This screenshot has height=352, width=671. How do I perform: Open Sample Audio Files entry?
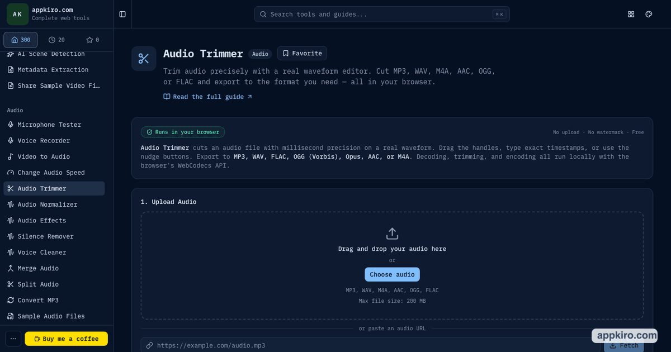pyautogui.click(x=54, y=316)
